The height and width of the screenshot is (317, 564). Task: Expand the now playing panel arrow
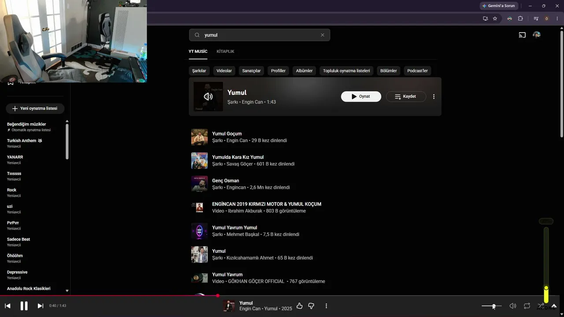tap(554, 306)
